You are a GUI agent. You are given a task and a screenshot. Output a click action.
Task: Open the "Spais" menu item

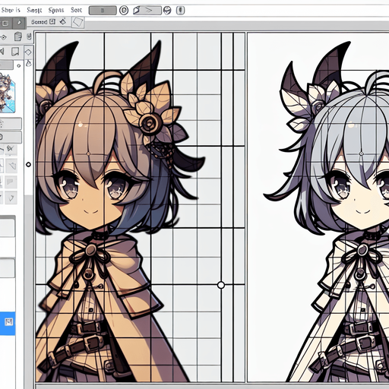[x=56, y=10]
